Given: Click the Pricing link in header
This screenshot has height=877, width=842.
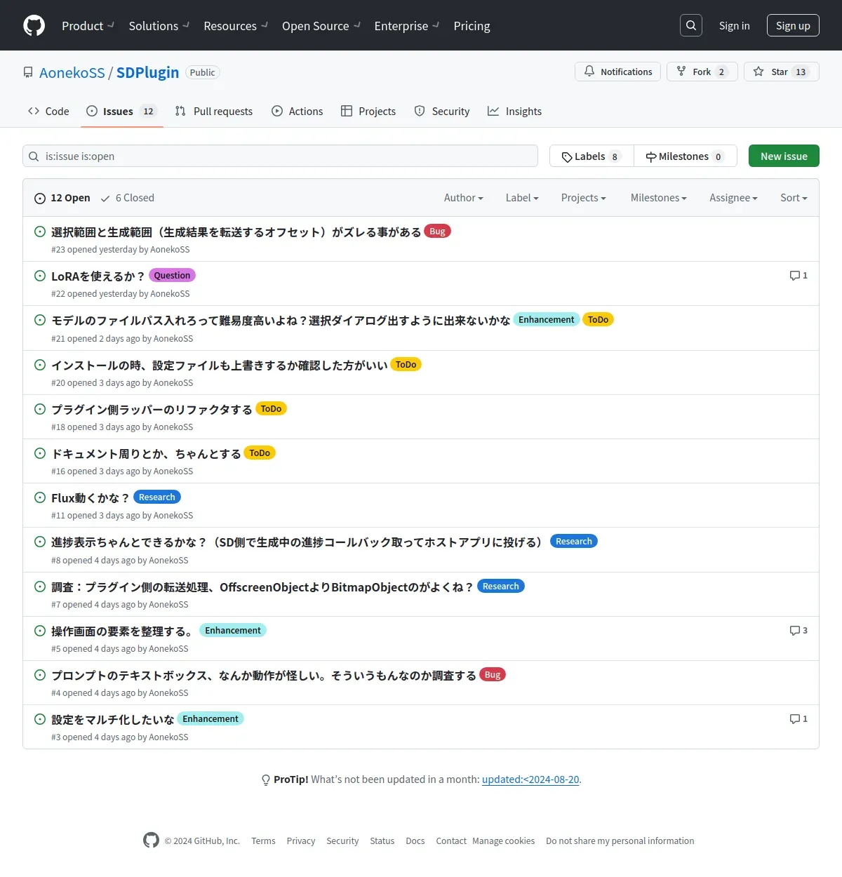Looking at the screenshot, I should point(472,26).
